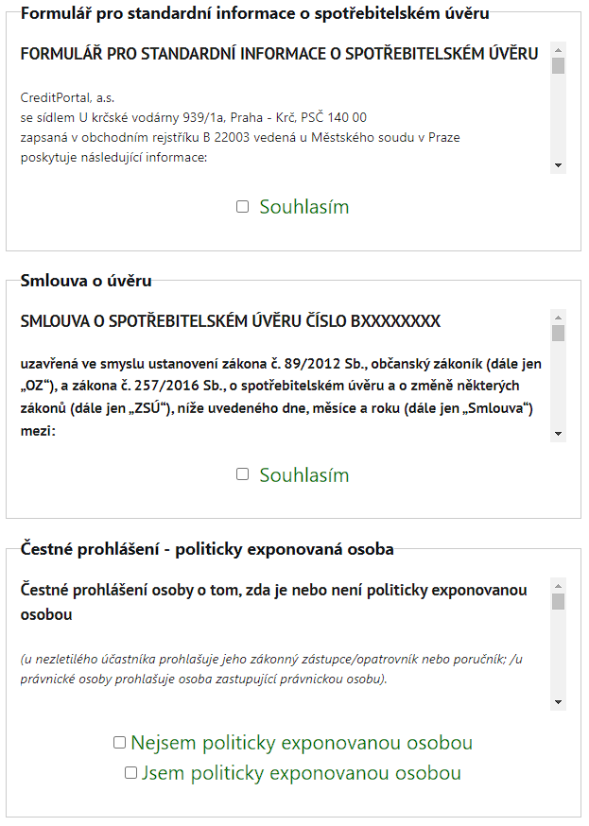Click the scrollbar thumb in the standard information form box

point(558,65)
